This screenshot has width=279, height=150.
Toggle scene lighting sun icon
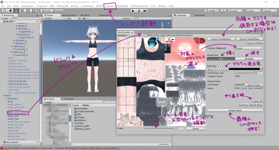(x=75, y=18)
